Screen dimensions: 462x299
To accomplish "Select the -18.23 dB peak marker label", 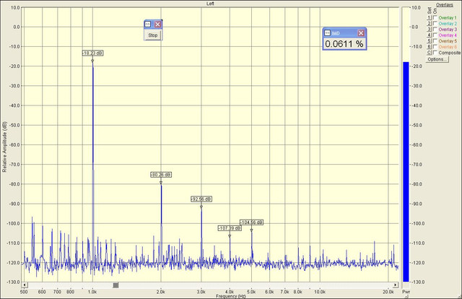I will pos(92,53).
